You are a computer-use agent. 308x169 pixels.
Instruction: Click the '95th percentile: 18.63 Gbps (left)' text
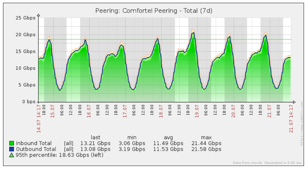60,155
